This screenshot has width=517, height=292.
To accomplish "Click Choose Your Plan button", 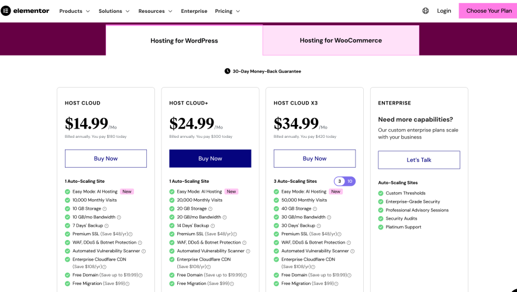I will tap(489, 11).
